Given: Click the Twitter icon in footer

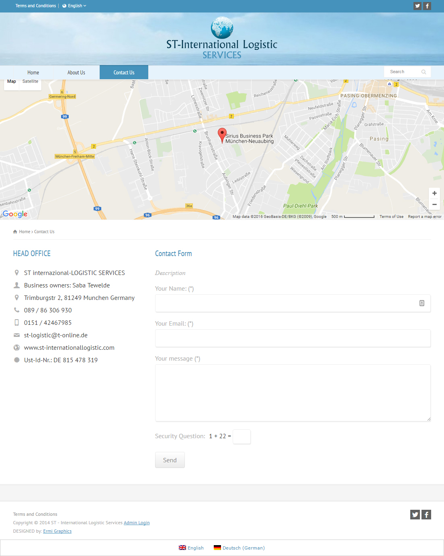Looking at the screenshot, I should click(x=415, y=515).
